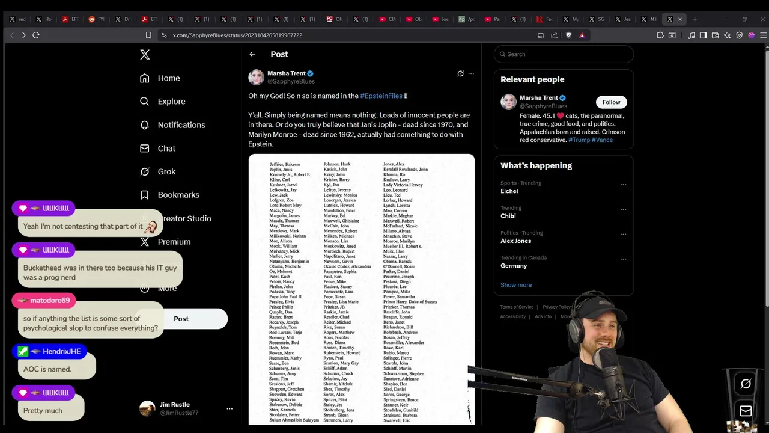Image resolution: width=769 pixels, height=433 pixels.
Task: Open the #EpsteinFiles hashtag link
Action: 381,96
